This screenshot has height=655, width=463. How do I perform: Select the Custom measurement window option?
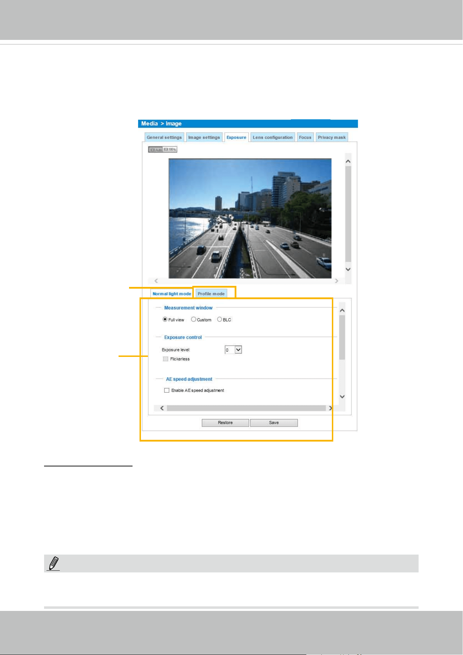click(193, 319)
